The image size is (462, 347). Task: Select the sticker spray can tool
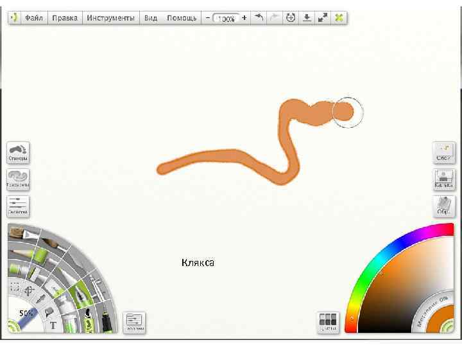pos(88,322)
